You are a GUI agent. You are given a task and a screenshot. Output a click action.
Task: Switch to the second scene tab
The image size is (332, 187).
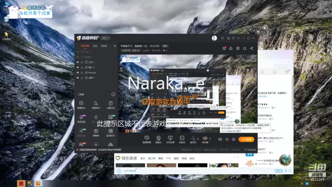(95, 46)
